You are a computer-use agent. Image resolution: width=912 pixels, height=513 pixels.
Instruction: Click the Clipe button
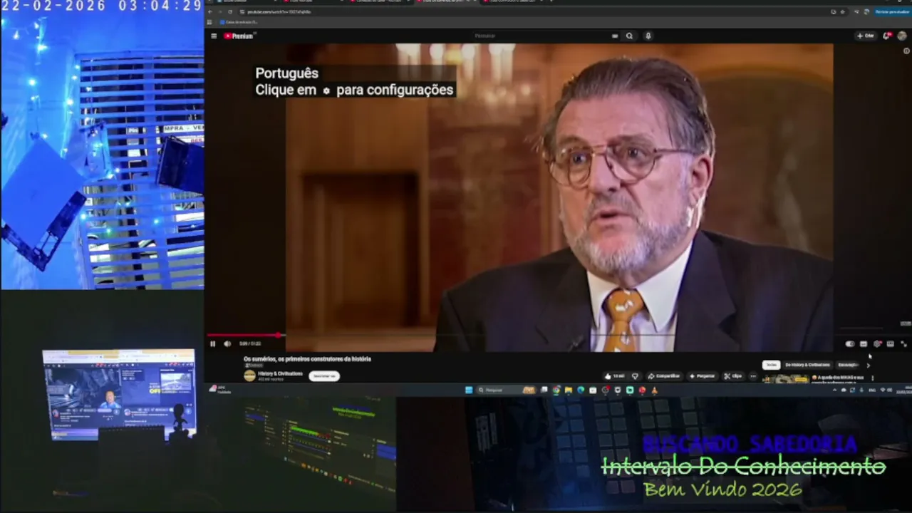click(x=733, y=376)
